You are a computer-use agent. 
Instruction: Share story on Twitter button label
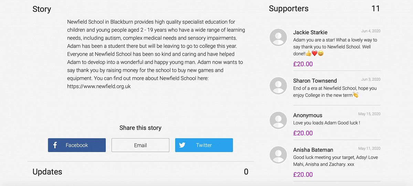pos(204,145)
